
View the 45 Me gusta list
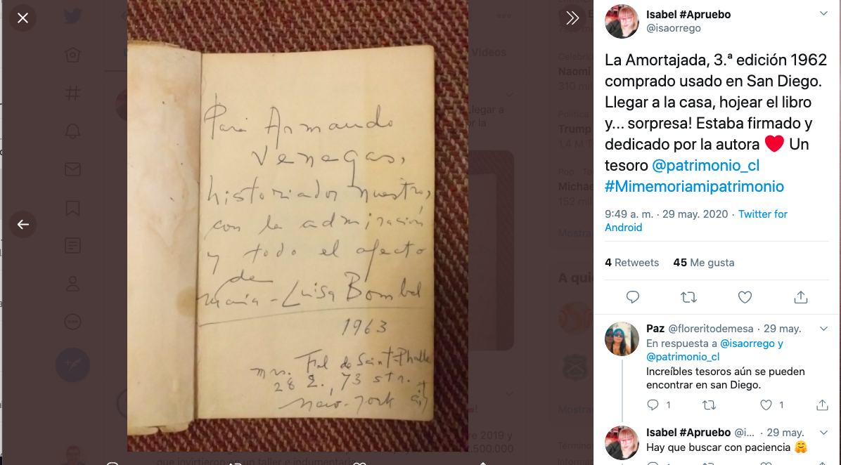[704, 263]
